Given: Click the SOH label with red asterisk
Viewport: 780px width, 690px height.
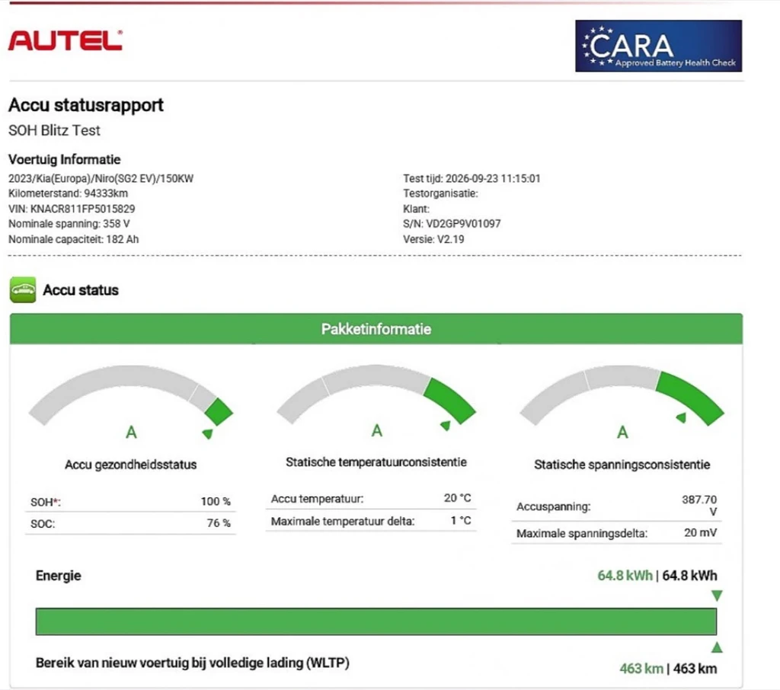Looking at the screenshot, I should click(x=45, y=502).
